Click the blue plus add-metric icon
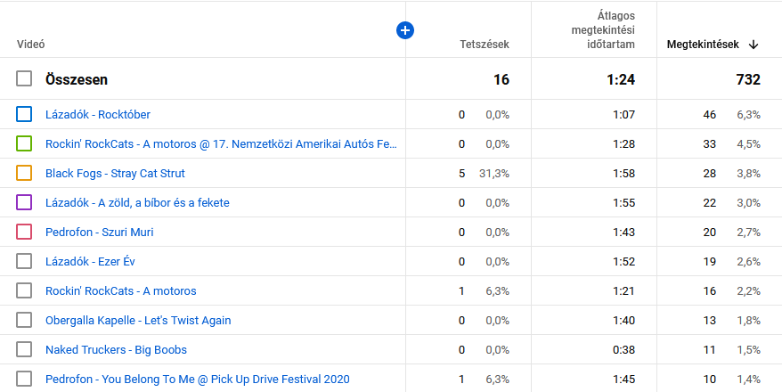The width and height of the screenshot is (782, 392). 405,30
